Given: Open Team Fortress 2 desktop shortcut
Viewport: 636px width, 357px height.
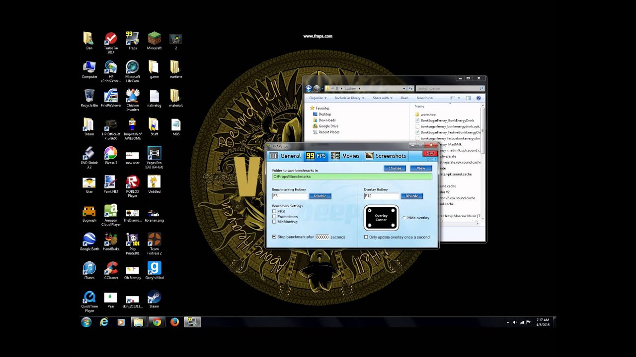Looking at the screenshot, I should coord(154,244).
